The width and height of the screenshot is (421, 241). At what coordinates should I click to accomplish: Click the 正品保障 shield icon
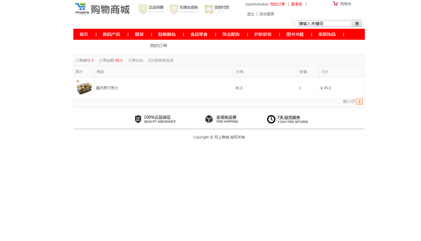[143, 9]
